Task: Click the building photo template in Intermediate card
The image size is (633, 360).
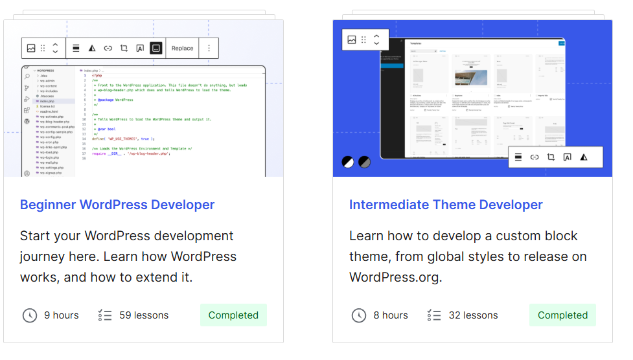Action: click(471, 78)
